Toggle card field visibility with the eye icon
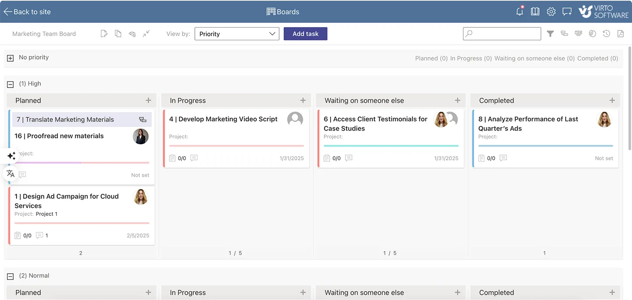The height and width of the screenshot is (300, 632). tap(132, 33)
